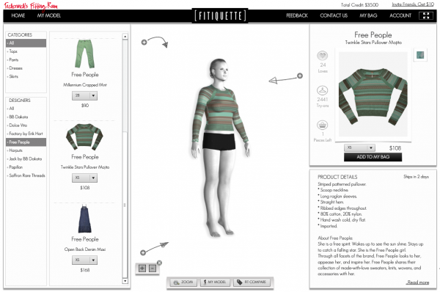Image resolution: width=440 pixels, height=292 pixels.
Task: Open the Zoom tool in bottom toolbar
Action: (x=183, y=282)
